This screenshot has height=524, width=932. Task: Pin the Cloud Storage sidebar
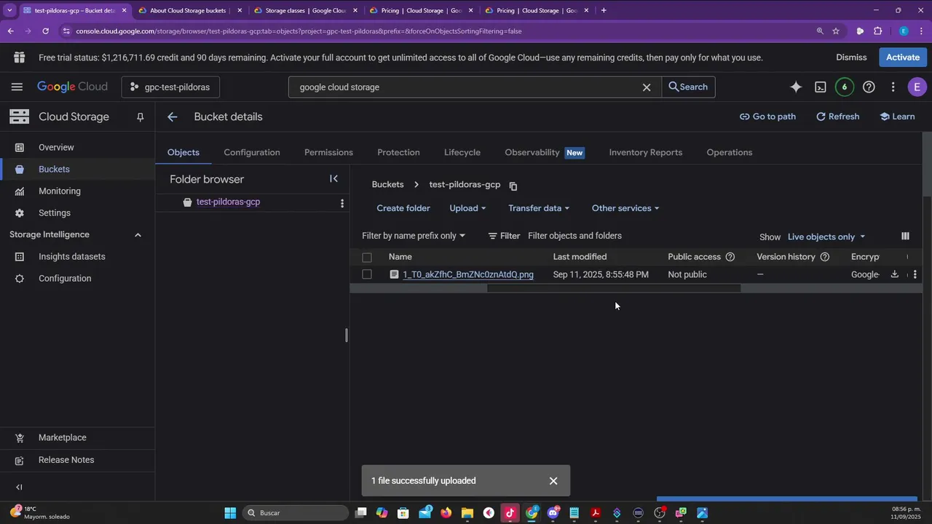coord(141,117)
